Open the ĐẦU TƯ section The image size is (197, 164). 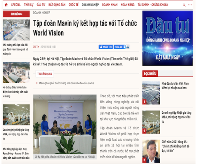41,5
